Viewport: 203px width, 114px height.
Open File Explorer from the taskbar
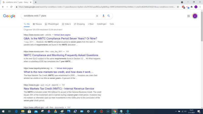(23, 111)
